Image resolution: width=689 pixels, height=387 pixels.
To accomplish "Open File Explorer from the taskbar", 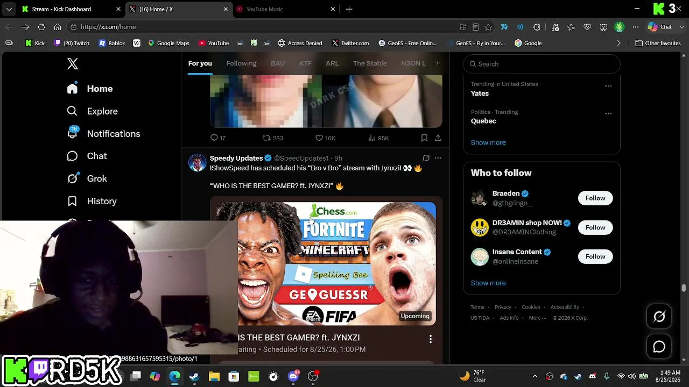I will pyautogui.click(x=214, y=376).
